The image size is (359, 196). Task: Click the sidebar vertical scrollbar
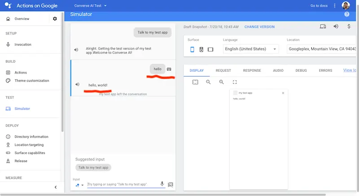click(x=62, y=72)
